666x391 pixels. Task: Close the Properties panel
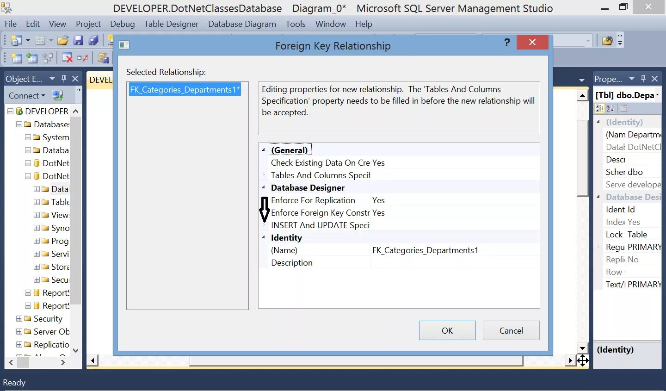[654, 79]
